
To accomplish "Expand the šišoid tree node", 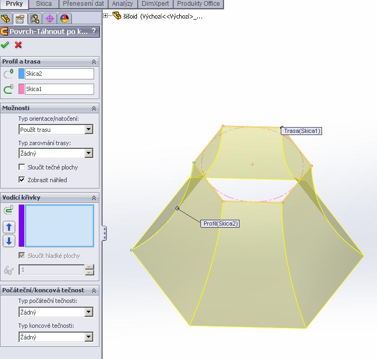I will pos(106,16).
